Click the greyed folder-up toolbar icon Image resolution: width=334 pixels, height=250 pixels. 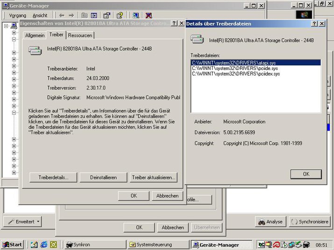[x=85, y=15]
